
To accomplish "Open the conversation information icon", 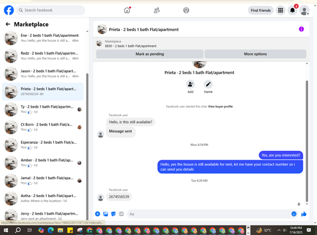I will coord(301,29).
